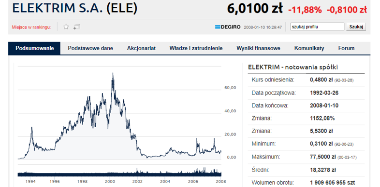Screen dimensions: 380x187
Task: Click the Maksimum value 77,5000 zł
Action: pos(323,157)
